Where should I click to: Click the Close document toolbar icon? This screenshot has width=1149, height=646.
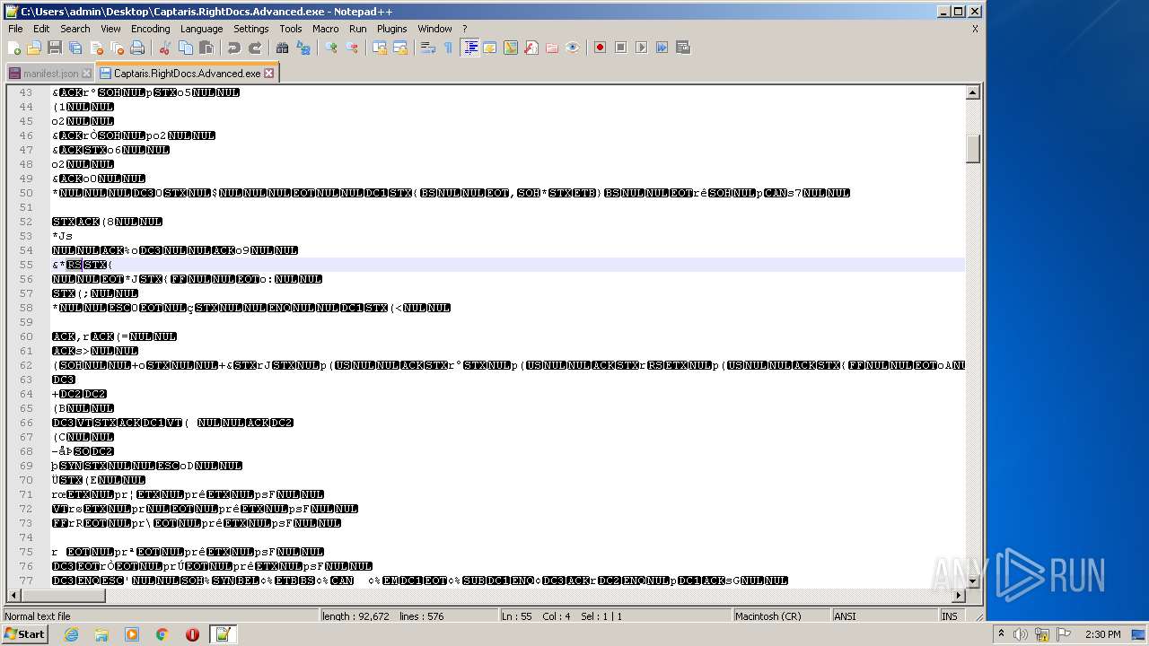point(96,48)
